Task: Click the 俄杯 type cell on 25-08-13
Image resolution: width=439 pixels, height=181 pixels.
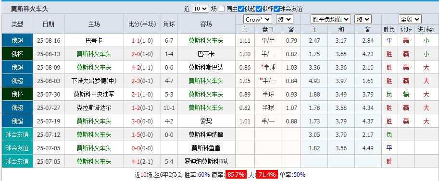Action: click(x=17, y=54)
